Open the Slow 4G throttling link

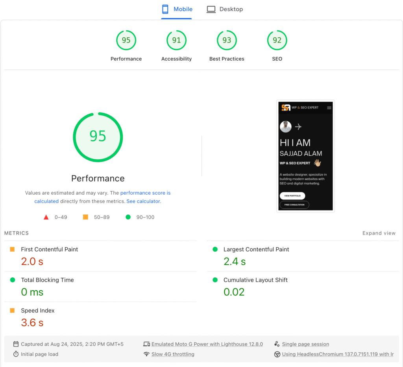pos(173,354)
